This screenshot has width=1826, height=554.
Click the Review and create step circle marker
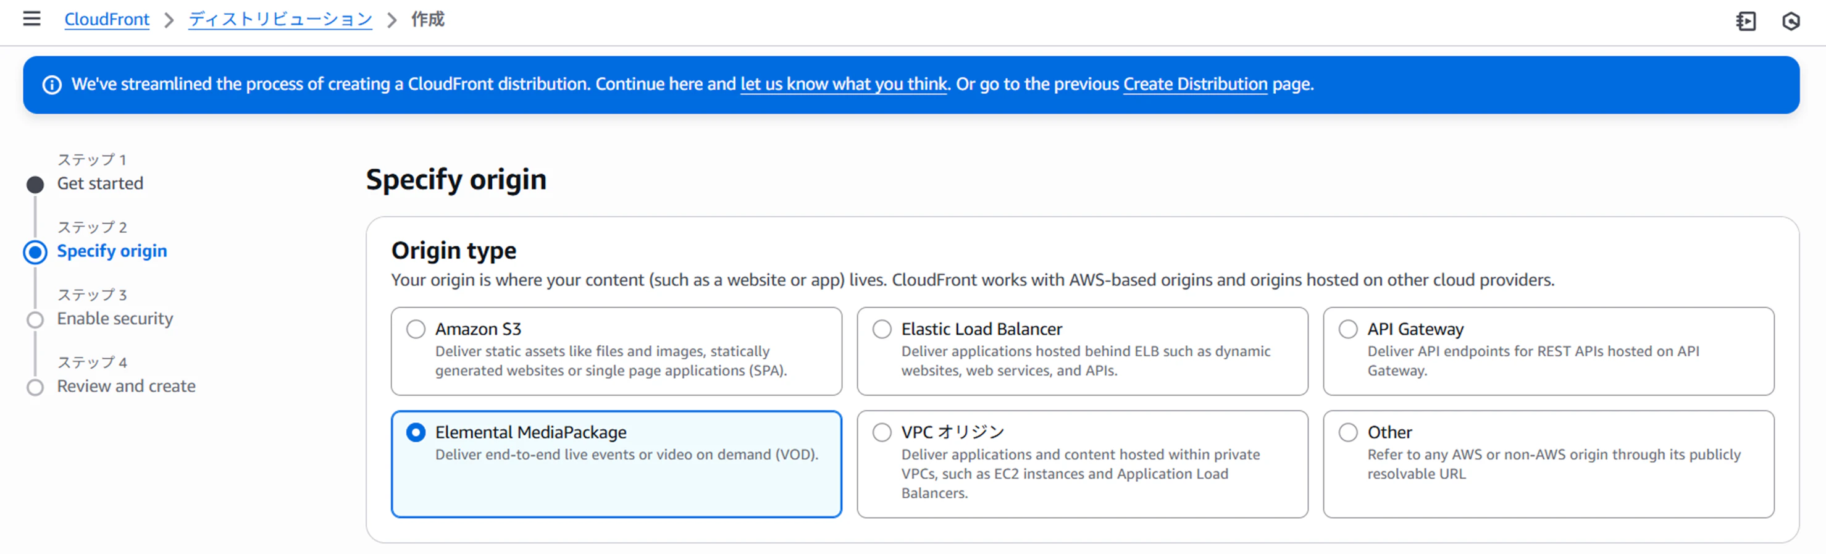click(x=35, y=388)
